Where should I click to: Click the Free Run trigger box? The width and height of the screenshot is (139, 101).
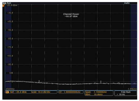coord(126,93)
